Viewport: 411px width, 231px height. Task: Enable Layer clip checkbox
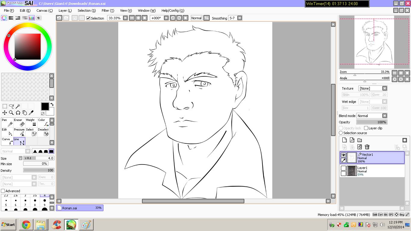(366, 128)
